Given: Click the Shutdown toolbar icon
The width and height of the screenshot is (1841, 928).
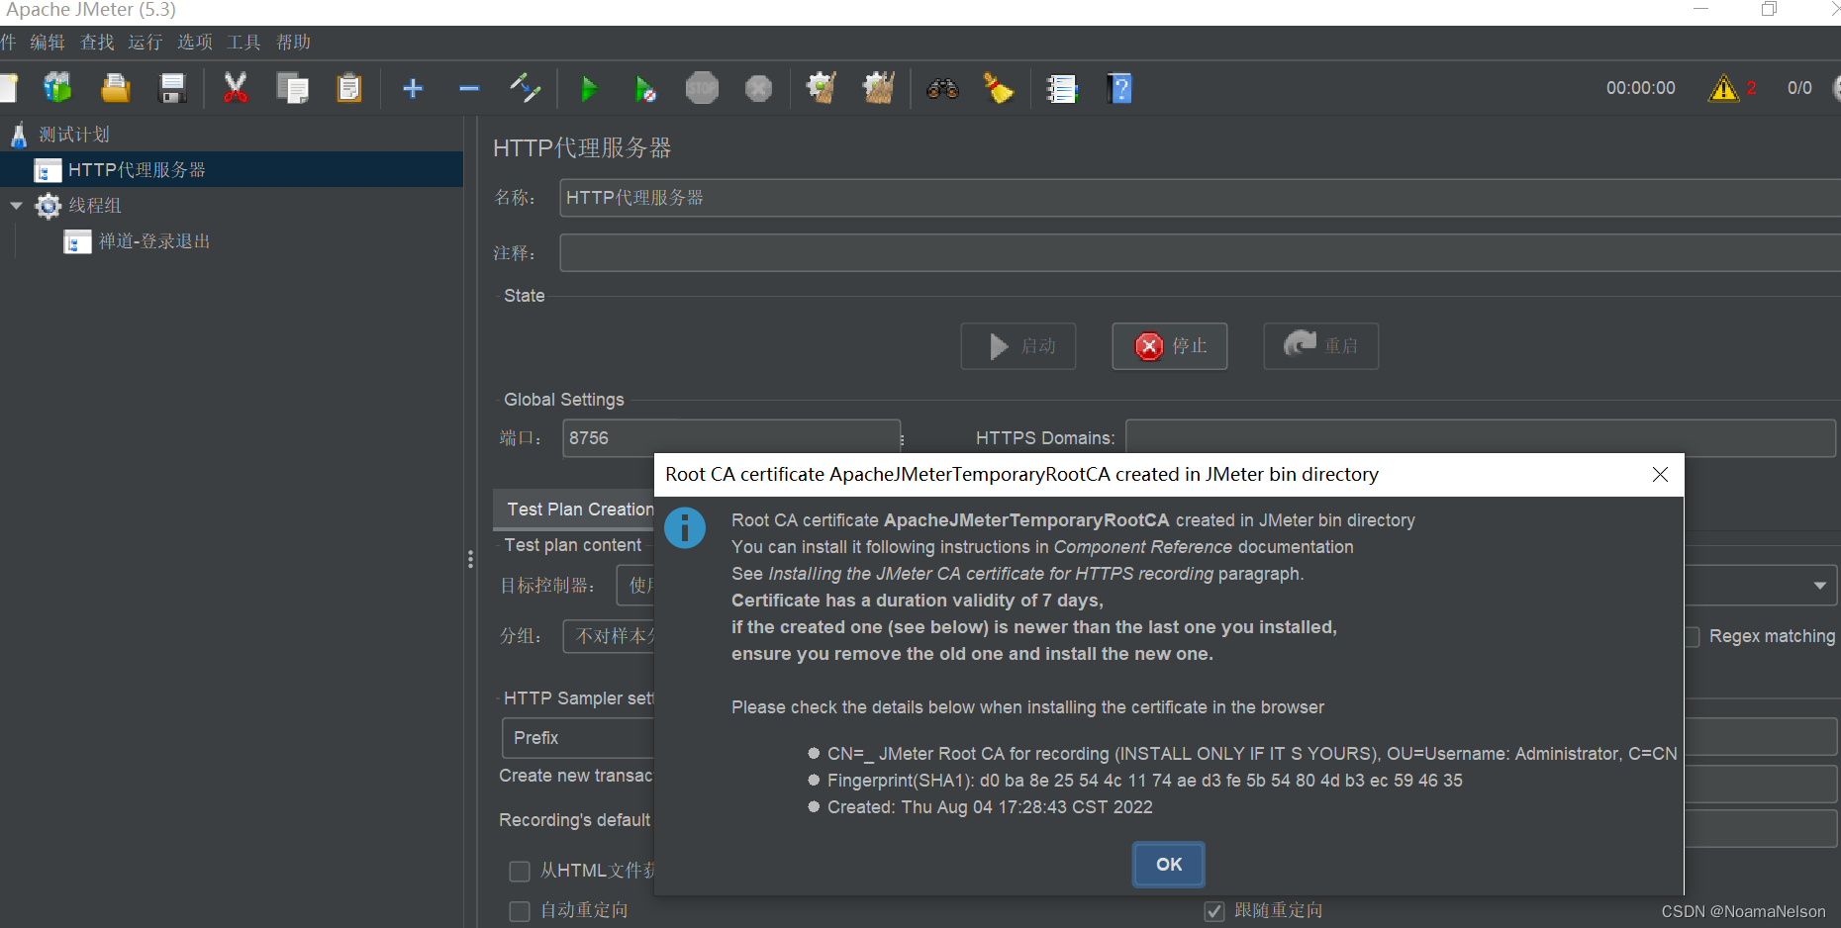Looking at the screenshot, I should 758,88.
